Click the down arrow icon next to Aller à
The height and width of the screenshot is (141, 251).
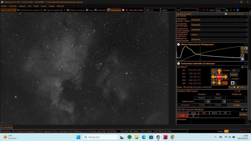pyautogui.click(x=238, y=87)
